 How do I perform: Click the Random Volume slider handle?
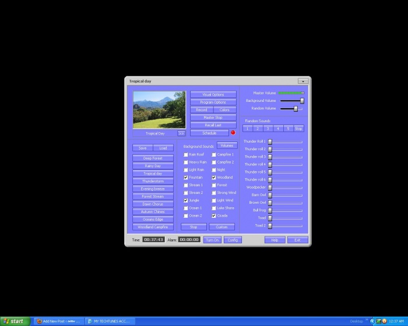tap(296, 108)
